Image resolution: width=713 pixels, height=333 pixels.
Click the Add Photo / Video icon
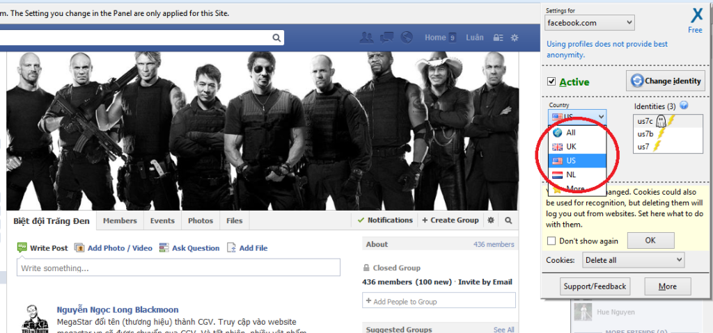(79, 248)
